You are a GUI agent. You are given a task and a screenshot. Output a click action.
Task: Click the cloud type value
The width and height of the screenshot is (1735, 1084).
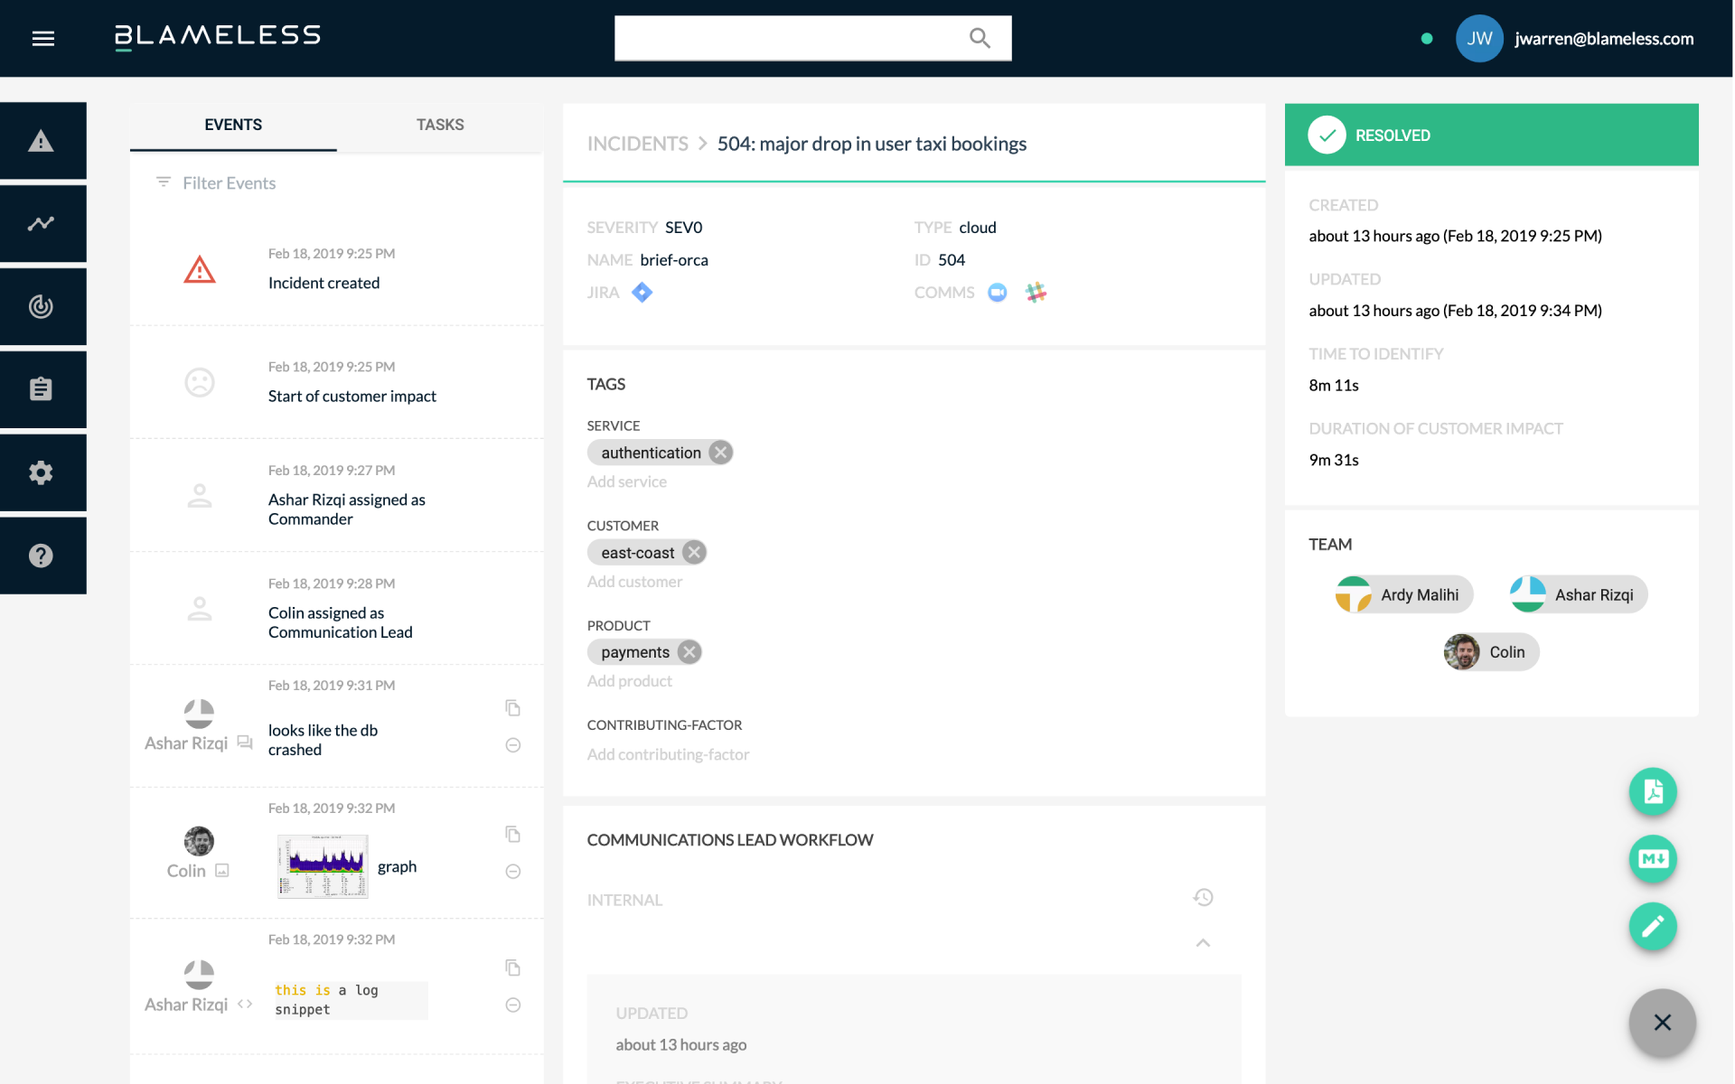978,228
